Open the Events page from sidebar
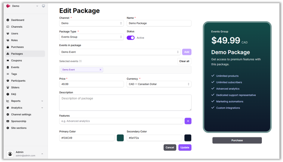The image size is (283, 162). click(15, 67)
